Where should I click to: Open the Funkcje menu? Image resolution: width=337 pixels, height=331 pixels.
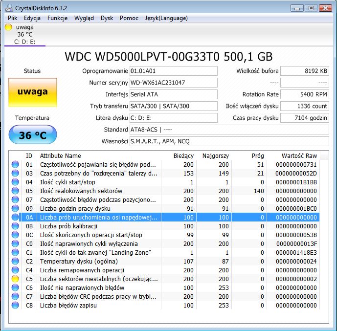pyautogui.click(x=57, y=18)
